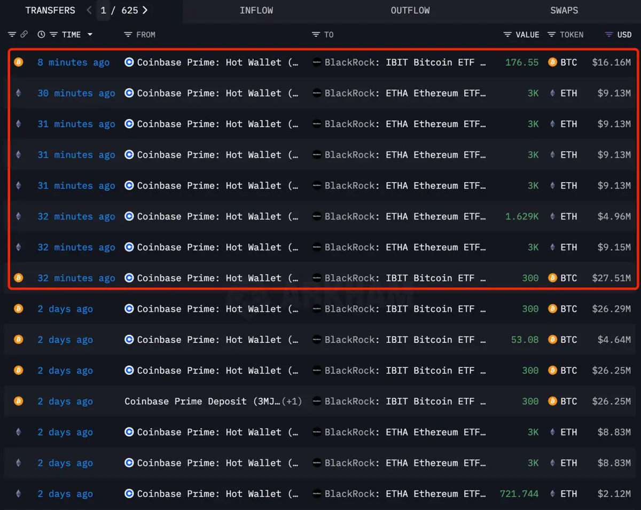Click the BlackRock logo in the $27.51M row
Viewport: 641px width, 510px height.
317,278
